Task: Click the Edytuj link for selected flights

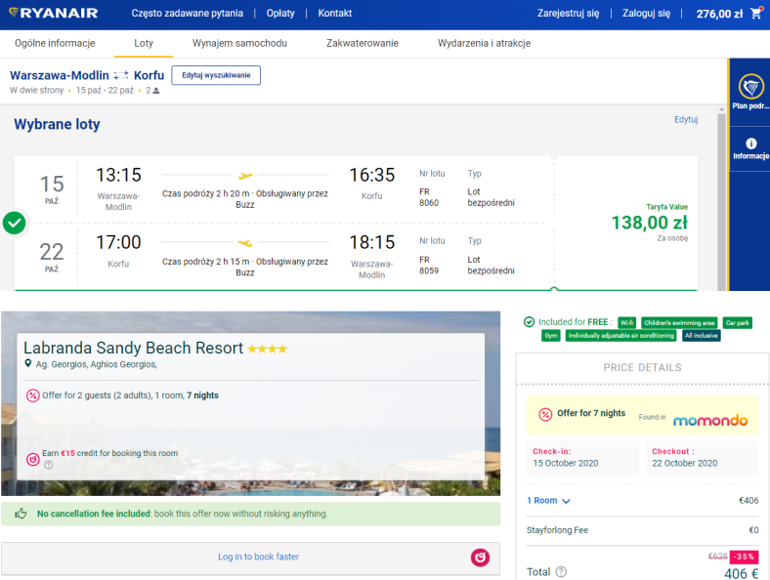Action: tap(686, 119)
